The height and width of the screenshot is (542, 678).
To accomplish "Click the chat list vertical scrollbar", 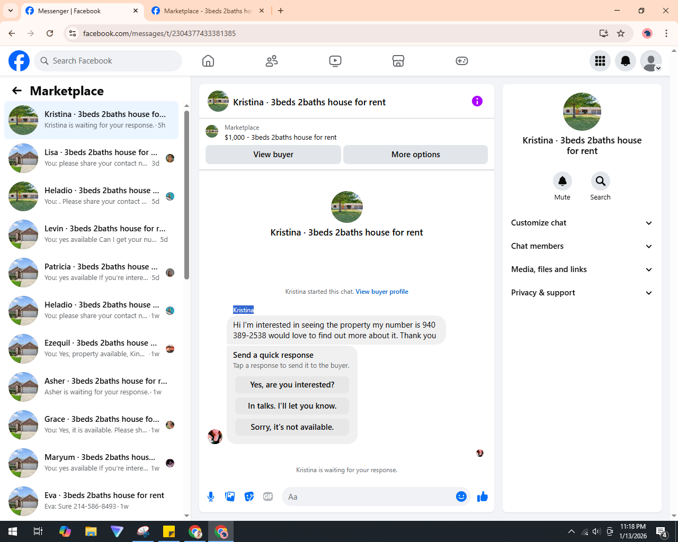I will [x=186, y=195].
